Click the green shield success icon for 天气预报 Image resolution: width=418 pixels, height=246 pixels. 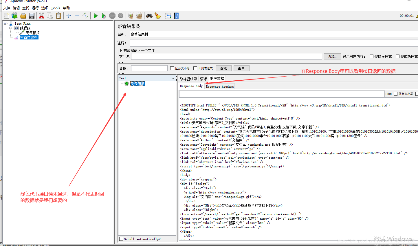pos(126,84)
